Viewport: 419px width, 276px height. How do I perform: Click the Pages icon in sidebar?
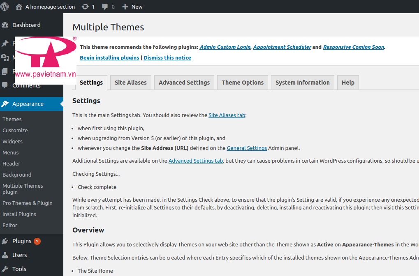click(x=5, y=71)
